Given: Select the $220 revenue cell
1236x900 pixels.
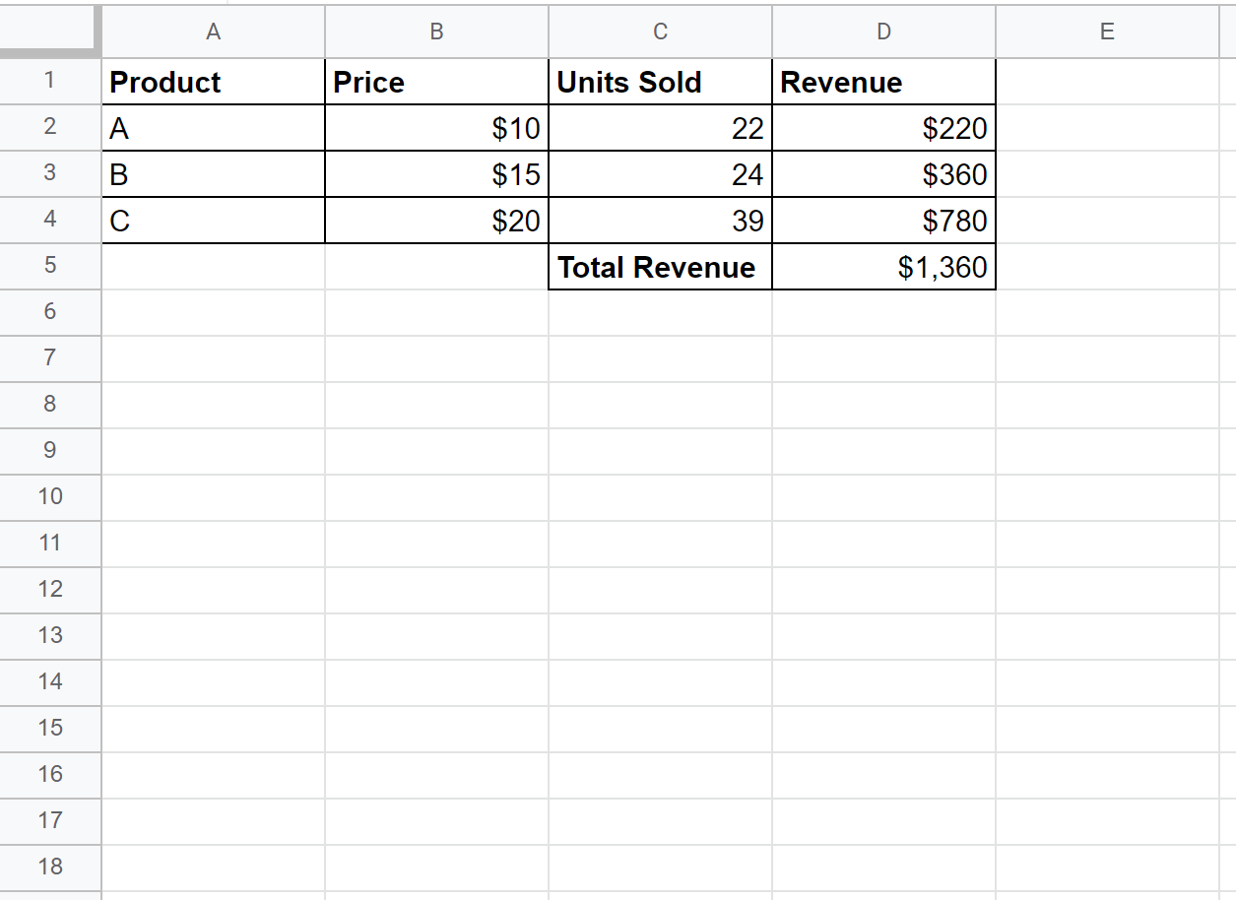Looking at the screenshot, I should click(x=883, y=128).
